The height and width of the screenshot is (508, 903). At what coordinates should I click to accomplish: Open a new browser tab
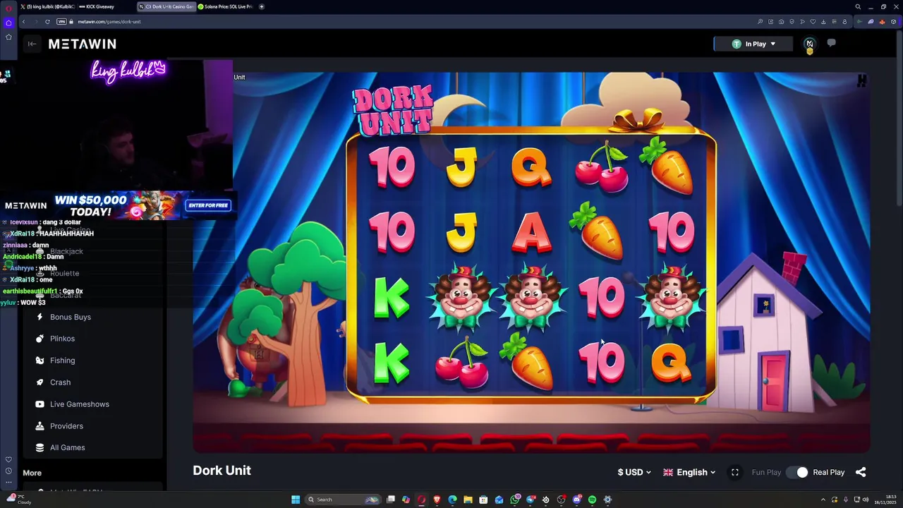point(262,6)
